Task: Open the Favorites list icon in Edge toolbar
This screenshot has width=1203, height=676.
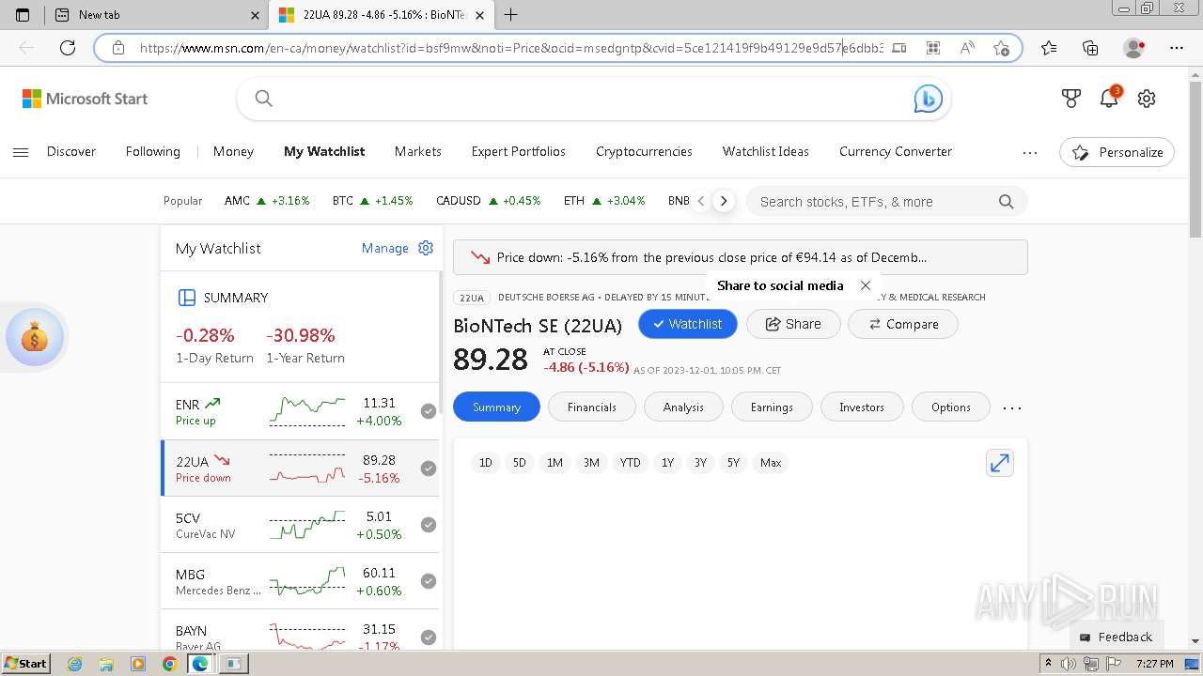Action: (x=1049, y=48)
